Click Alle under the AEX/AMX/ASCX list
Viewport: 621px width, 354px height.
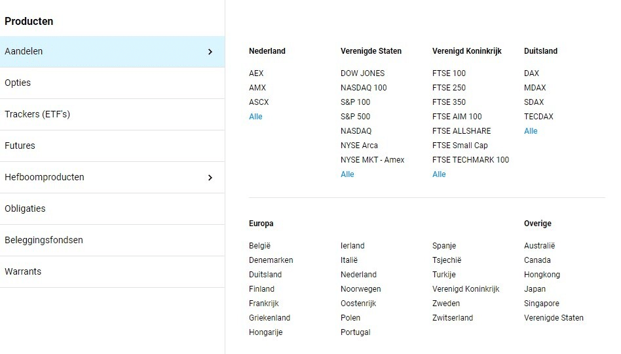255,117
